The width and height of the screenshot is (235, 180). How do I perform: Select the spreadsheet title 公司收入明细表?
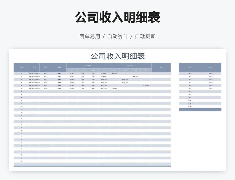[x=118, y=56]
